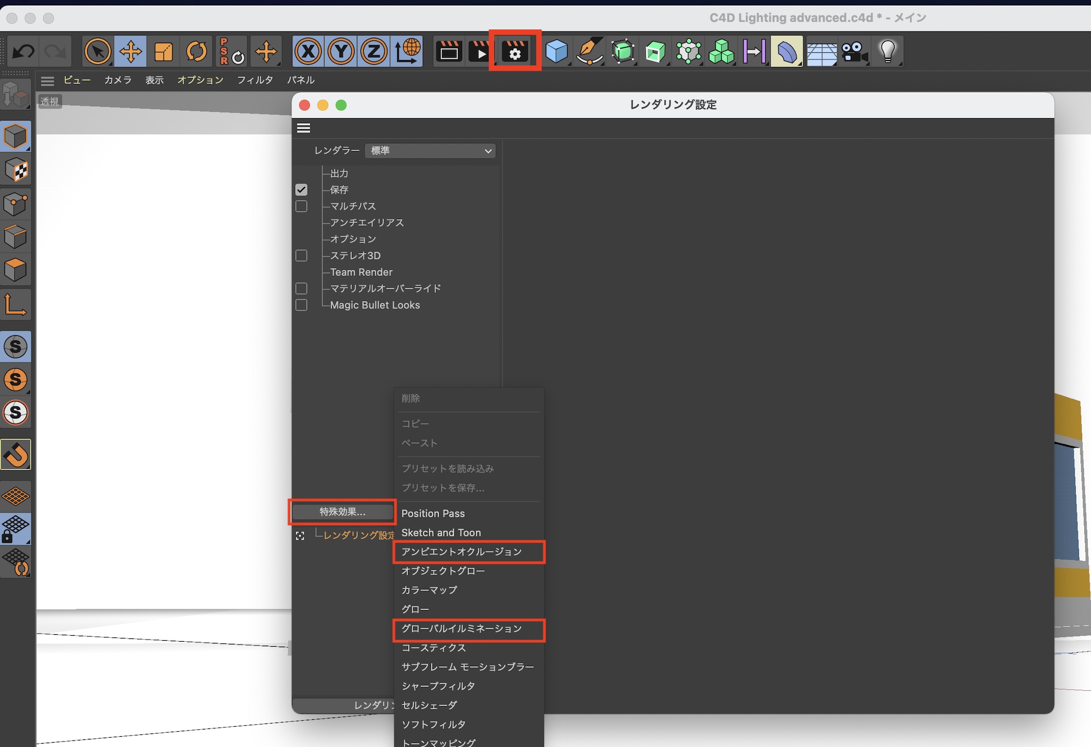This screenshot has height=747, width=1091.
Task: Uncheck the 保存 checkbox
Action: [301, 190]
